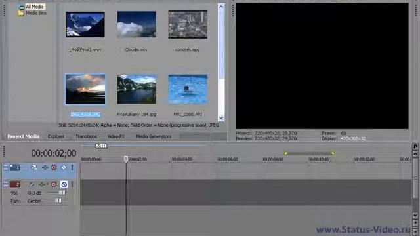Open Track FX on video track 1
Screen dimensions: 420x236
[x=45, y=168]
